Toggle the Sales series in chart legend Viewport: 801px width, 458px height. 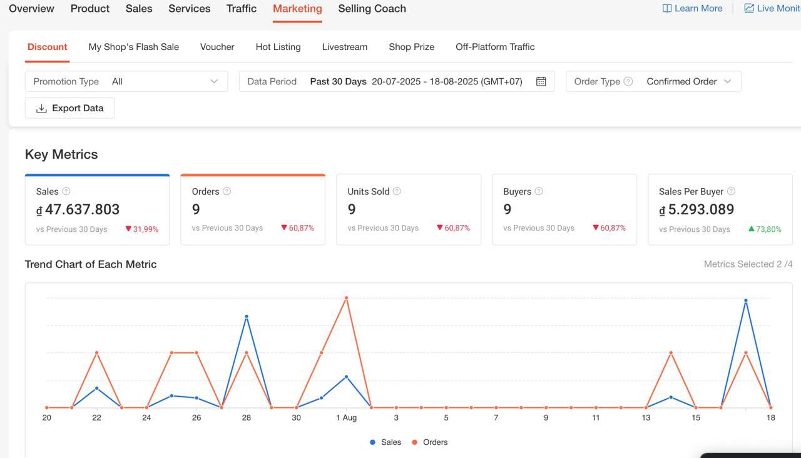385,442
